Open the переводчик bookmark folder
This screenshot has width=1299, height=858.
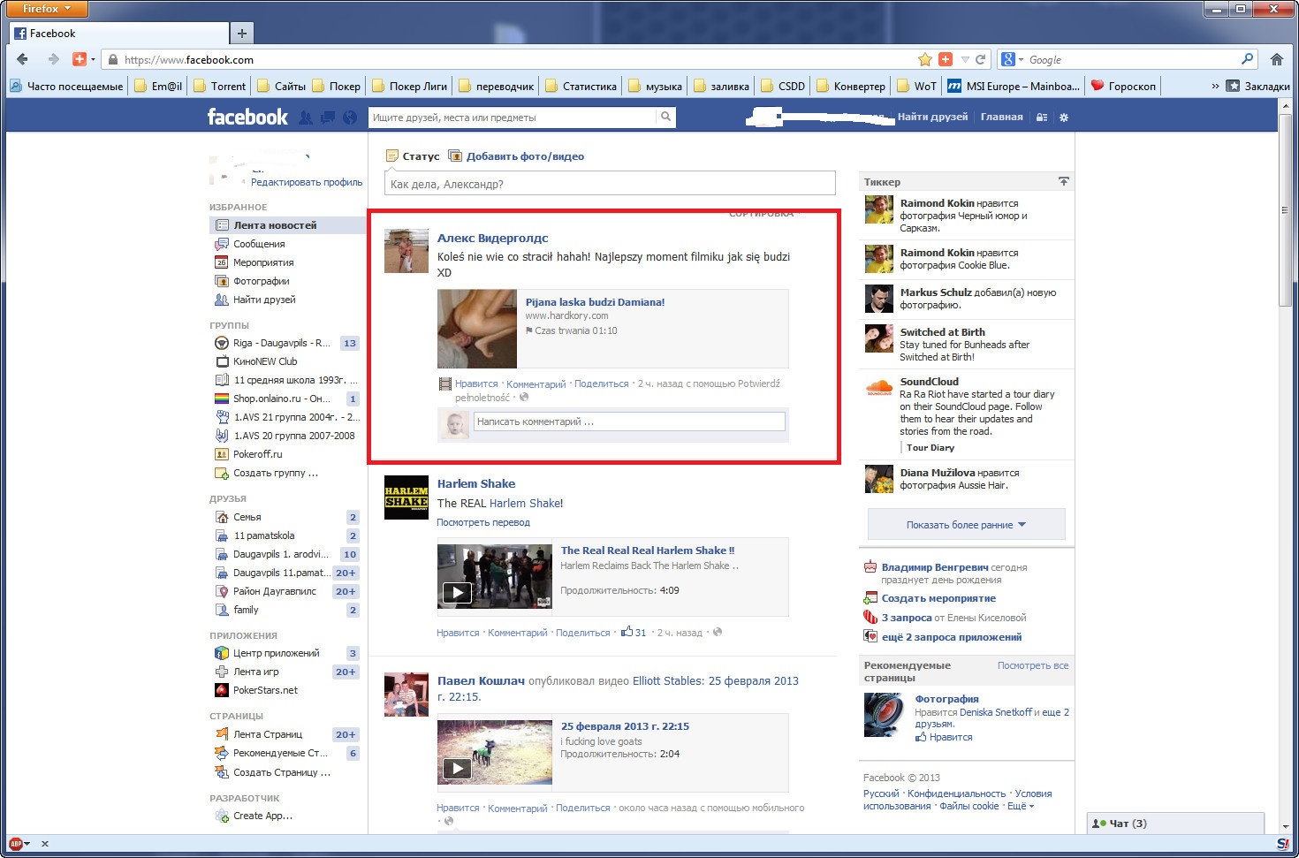tap(496, 86)
